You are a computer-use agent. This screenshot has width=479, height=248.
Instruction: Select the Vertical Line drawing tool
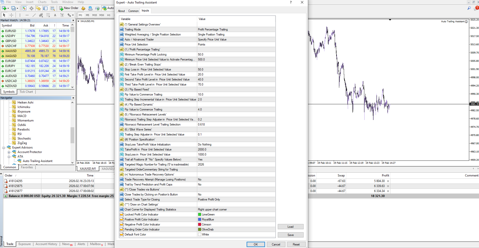[20, 15]
